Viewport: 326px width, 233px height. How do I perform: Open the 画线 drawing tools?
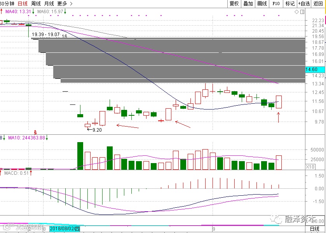coord(262,4)
